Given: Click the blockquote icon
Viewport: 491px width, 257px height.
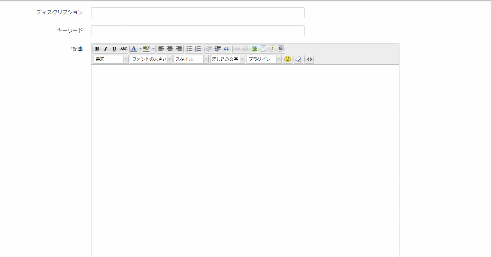Looking at the screenshot, I should pyautogui.click(x=226, y=49).
